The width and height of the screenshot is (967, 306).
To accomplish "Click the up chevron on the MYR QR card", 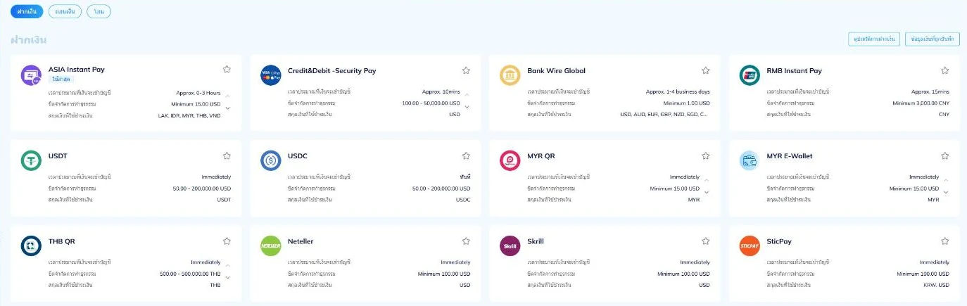I will pyautogui.click(x=707, y=180).
